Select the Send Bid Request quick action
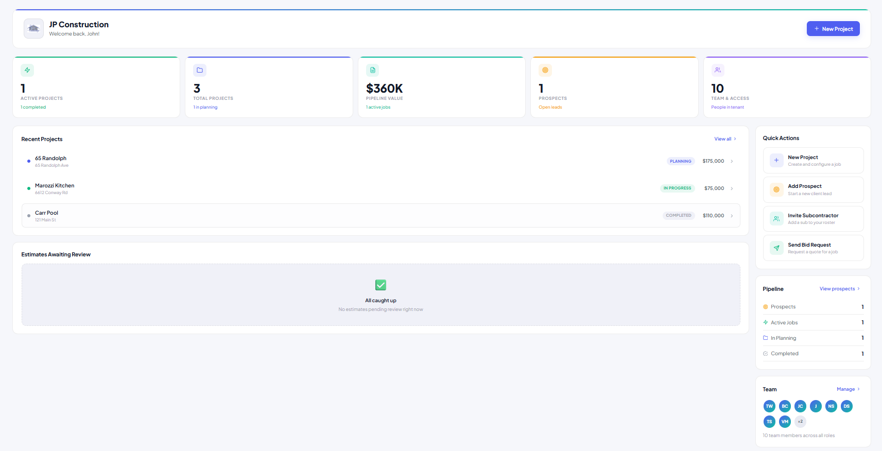The image size is (882, 451). point(813,249)
